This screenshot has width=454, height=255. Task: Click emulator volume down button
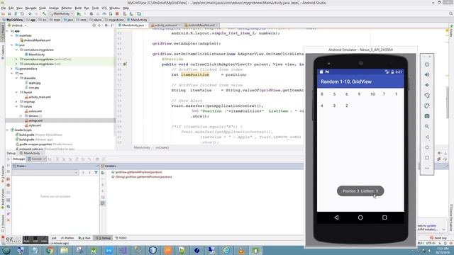coord(427,85)
